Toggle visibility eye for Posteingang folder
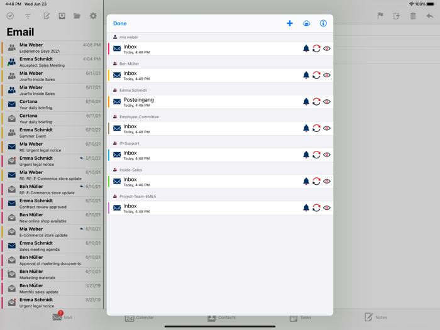The width and height of the screenshot is (440, 330). 327,102
